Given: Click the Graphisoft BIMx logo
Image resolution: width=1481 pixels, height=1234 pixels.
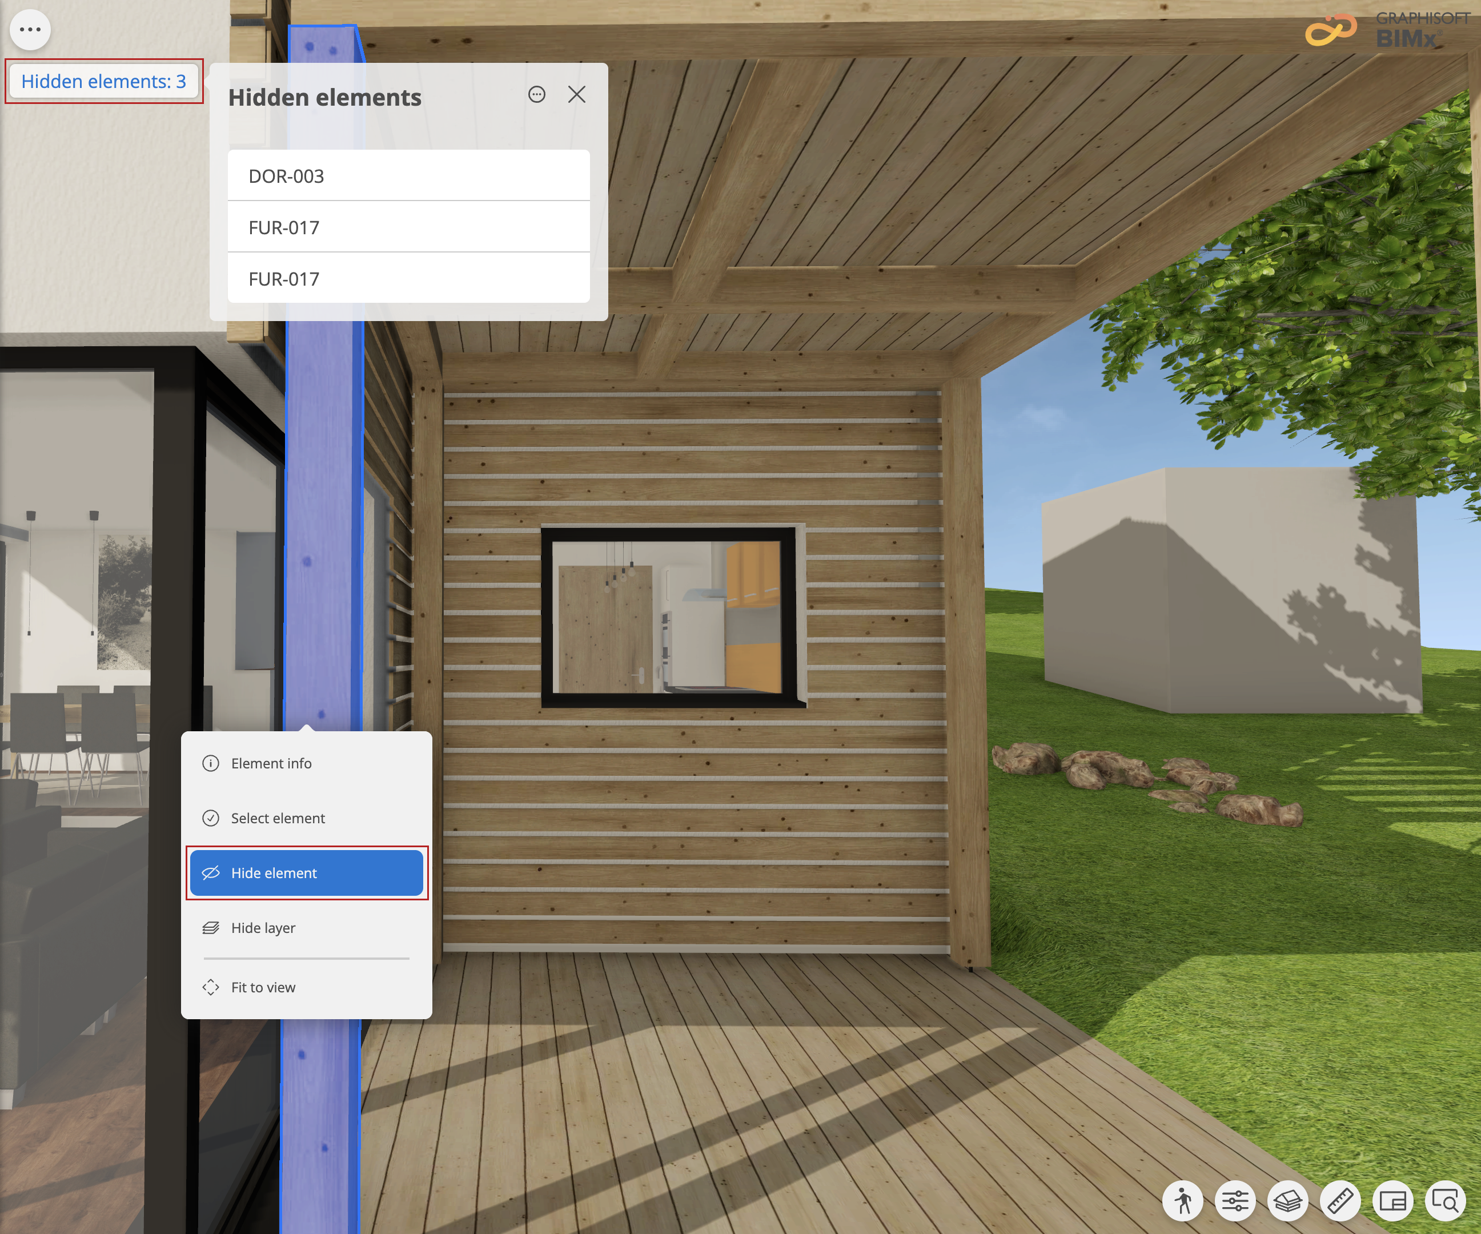Looking at the screenshot, I should [x=1382, y=30].
